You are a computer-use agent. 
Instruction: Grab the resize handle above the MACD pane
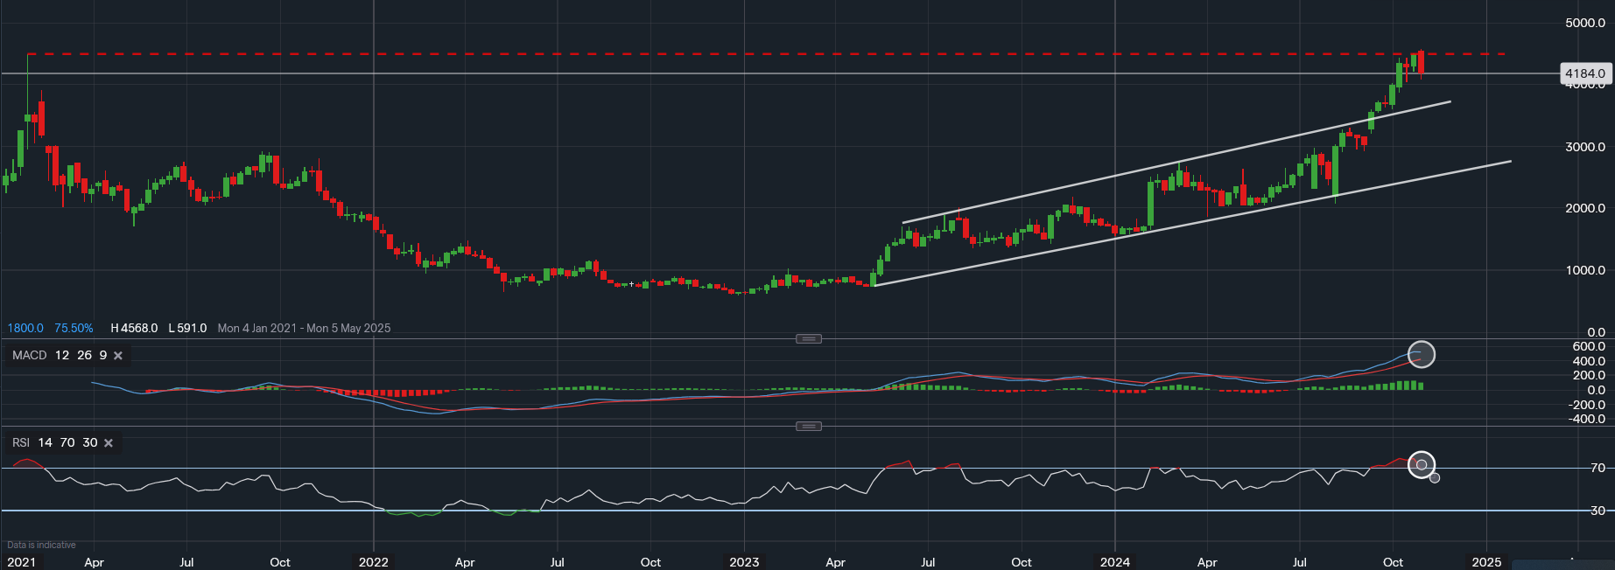(x=808, y=338)
